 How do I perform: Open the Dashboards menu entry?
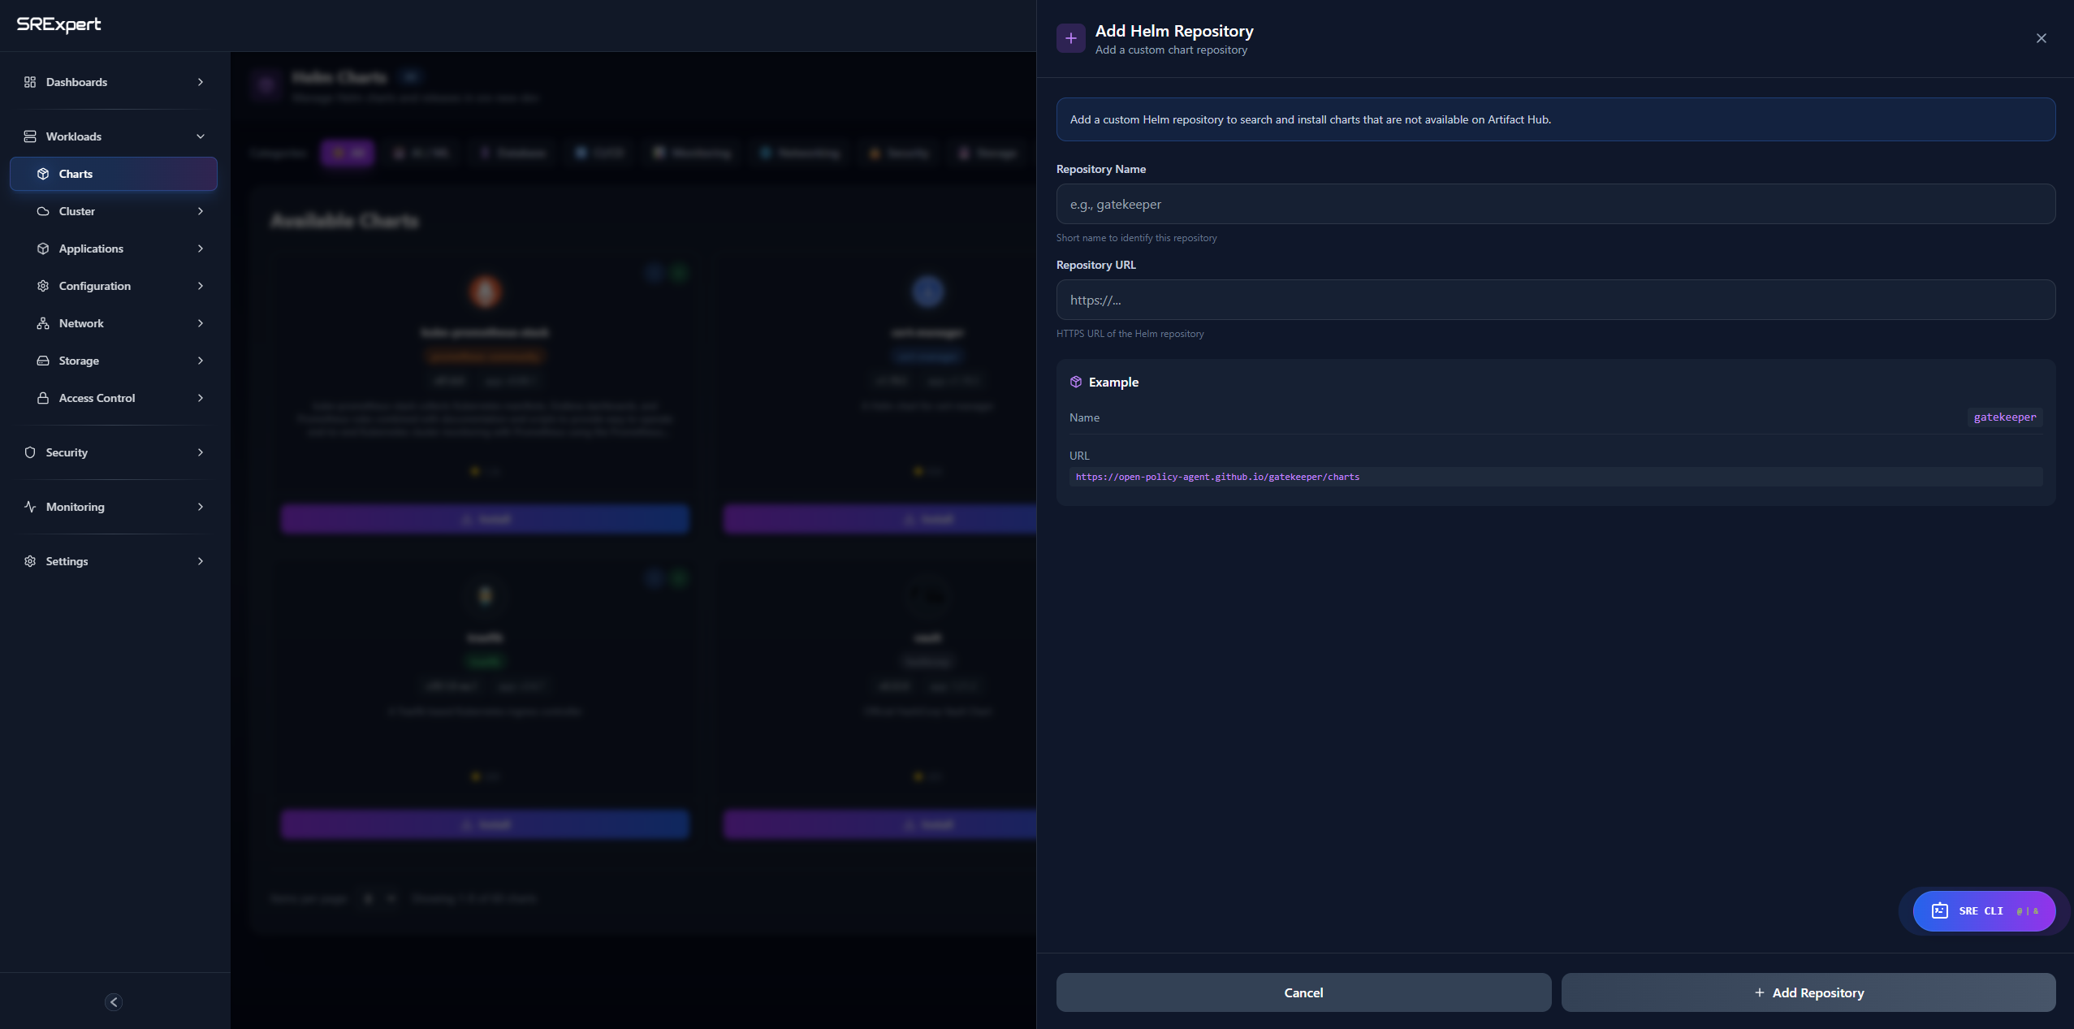click(76, 82)
